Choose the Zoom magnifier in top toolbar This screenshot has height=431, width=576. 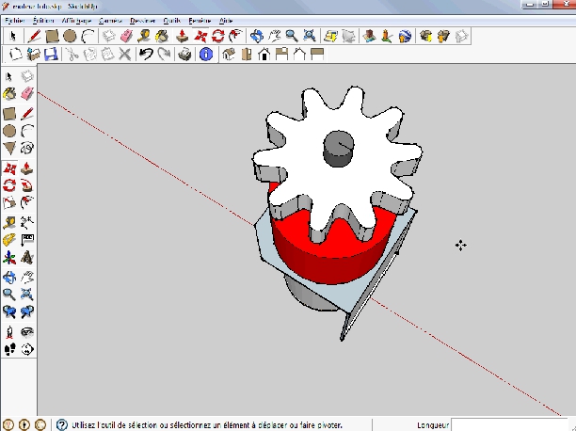[x=292, y=36]
